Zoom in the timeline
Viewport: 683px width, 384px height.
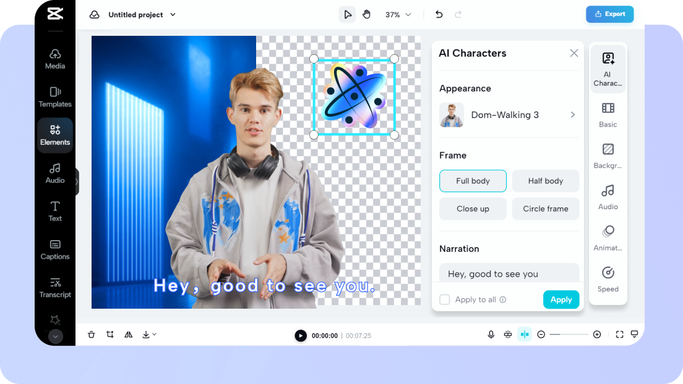click(x=597, y=335)
